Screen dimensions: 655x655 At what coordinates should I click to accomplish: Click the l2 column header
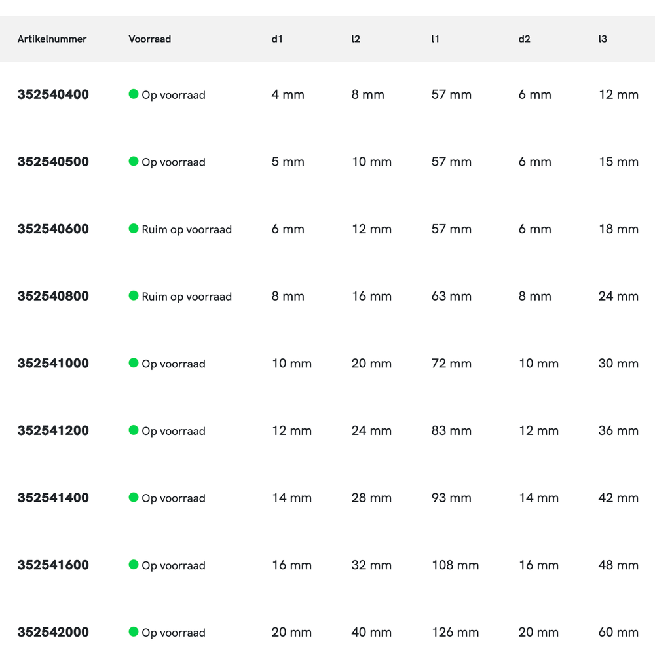click(356, 39)
